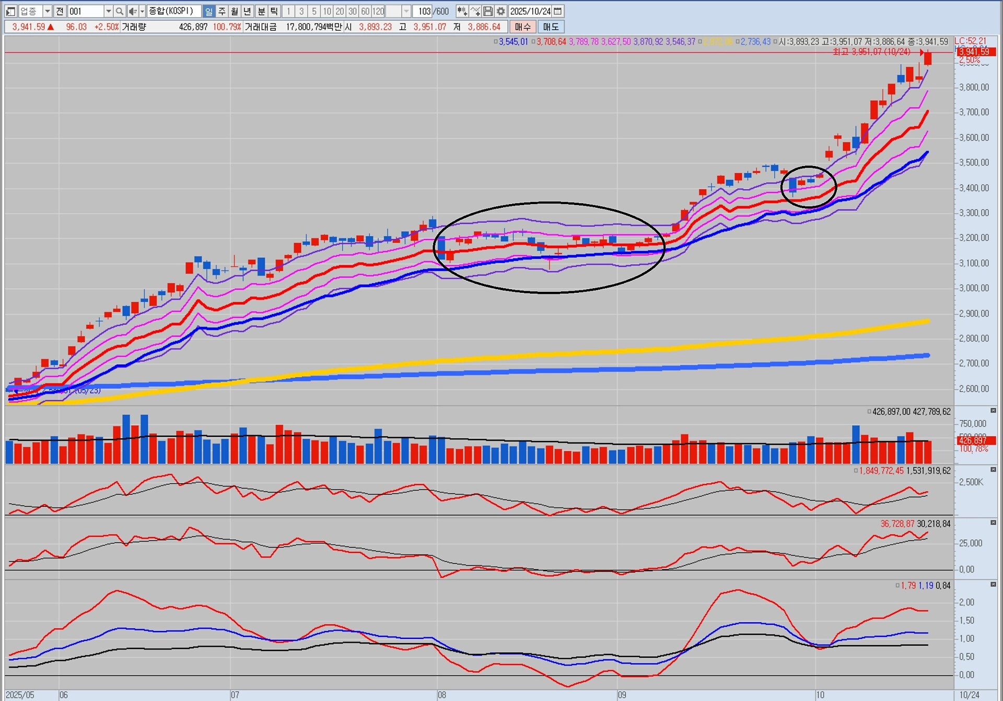Click the speaker sound icon
Image resolution: width=1003 pixels, height=701 pixels.
132,11
